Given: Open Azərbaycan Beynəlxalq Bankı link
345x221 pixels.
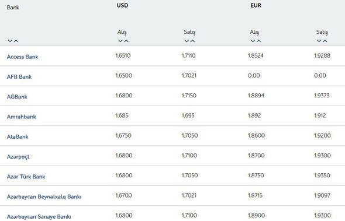Looking at the screenshot, I should coord(44,197).
